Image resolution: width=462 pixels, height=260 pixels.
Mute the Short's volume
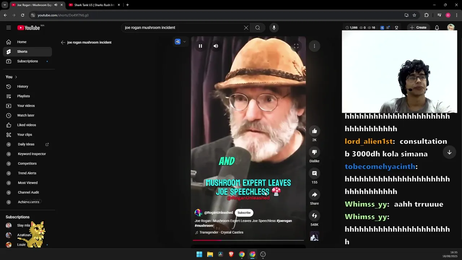[216, 46]
